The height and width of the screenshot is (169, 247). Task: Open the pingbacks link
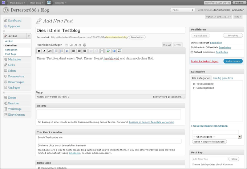(74, 153)
